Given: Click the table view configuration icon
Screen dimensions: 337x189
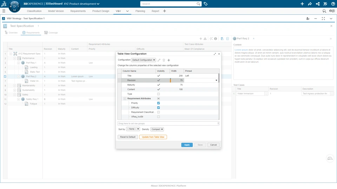Looking at the screenshot, I should pyautogui.click(x=227, y=39).
